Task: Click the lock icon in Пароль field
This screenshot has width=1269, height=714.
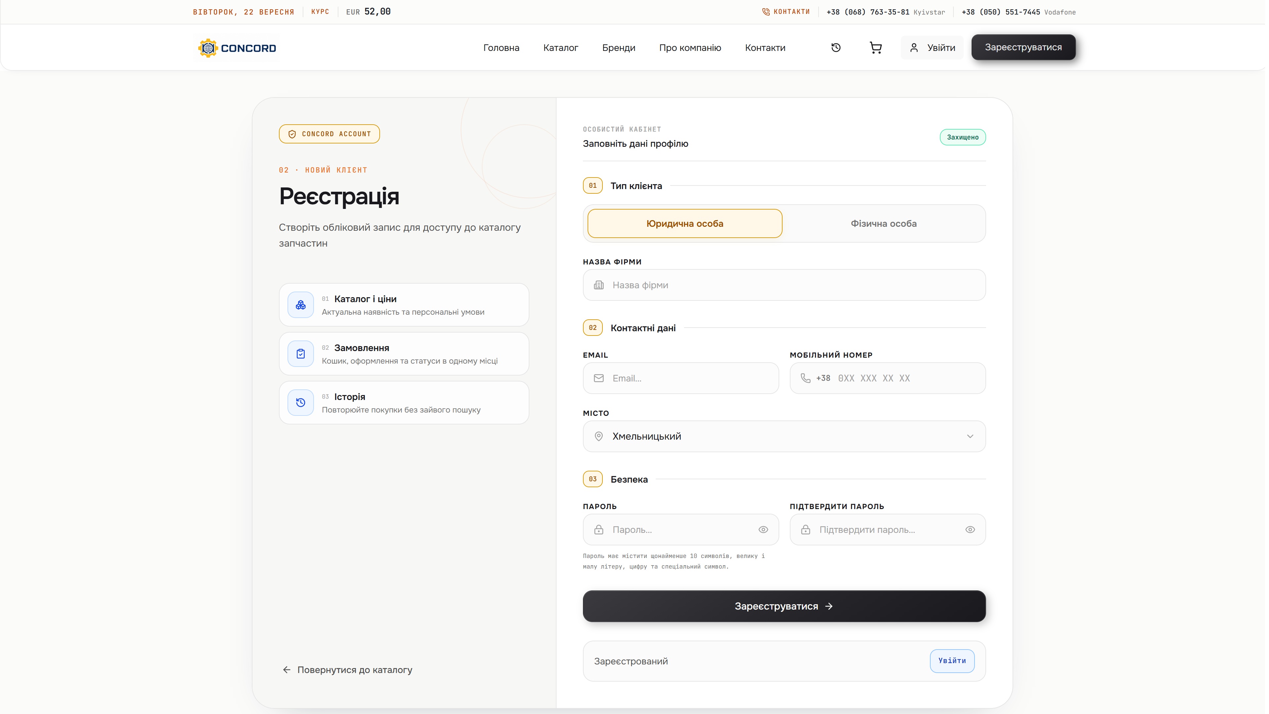Action: [x=598, y=530]
